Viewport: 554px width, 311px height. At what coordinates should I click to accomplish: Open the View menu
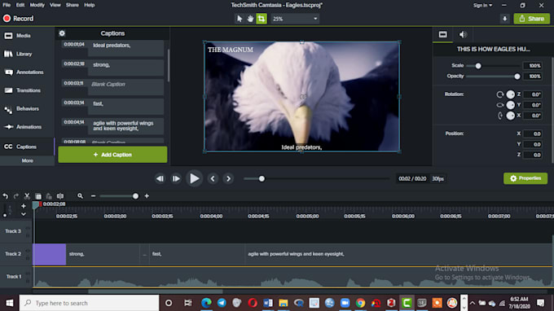pos(55,5)
